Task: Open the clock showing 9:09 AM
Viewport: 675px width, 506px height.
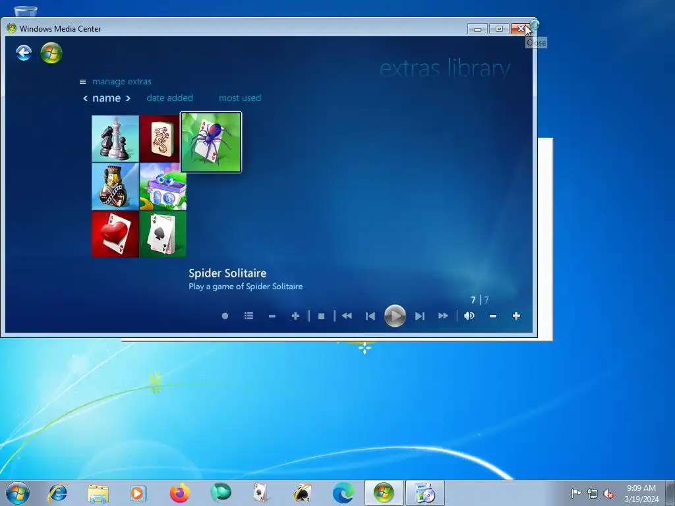Action: (641, 493)
